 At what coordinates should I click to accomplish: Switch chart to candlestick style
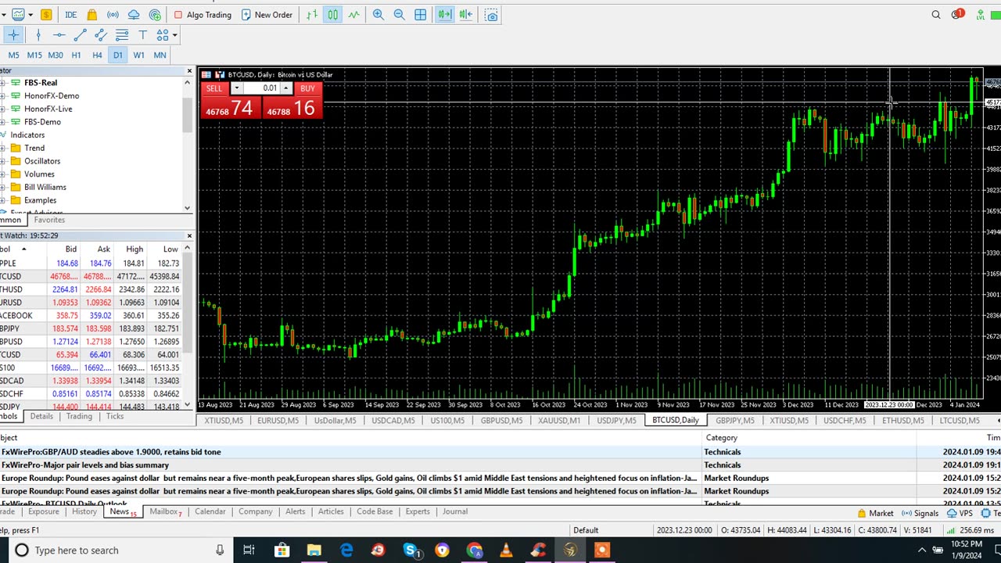(333, 15)
